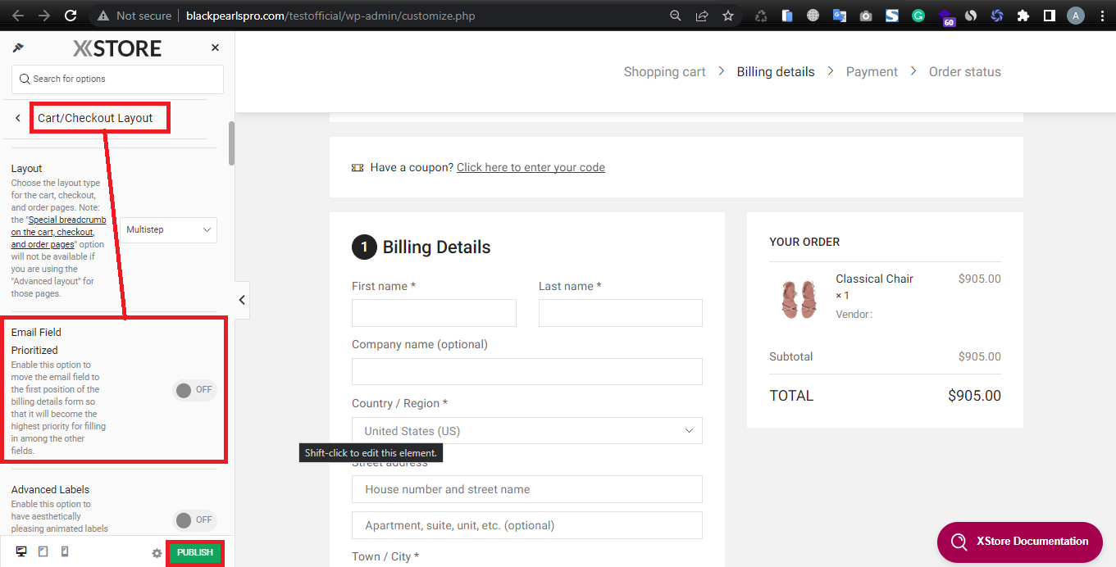Click the Classical Chair product name

pyautogui.click(x=874, y=279)
